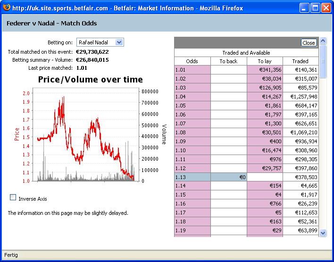This screenshot has height=262, width=334.
Task: Click traded amount €626,651
Action: 301,123
